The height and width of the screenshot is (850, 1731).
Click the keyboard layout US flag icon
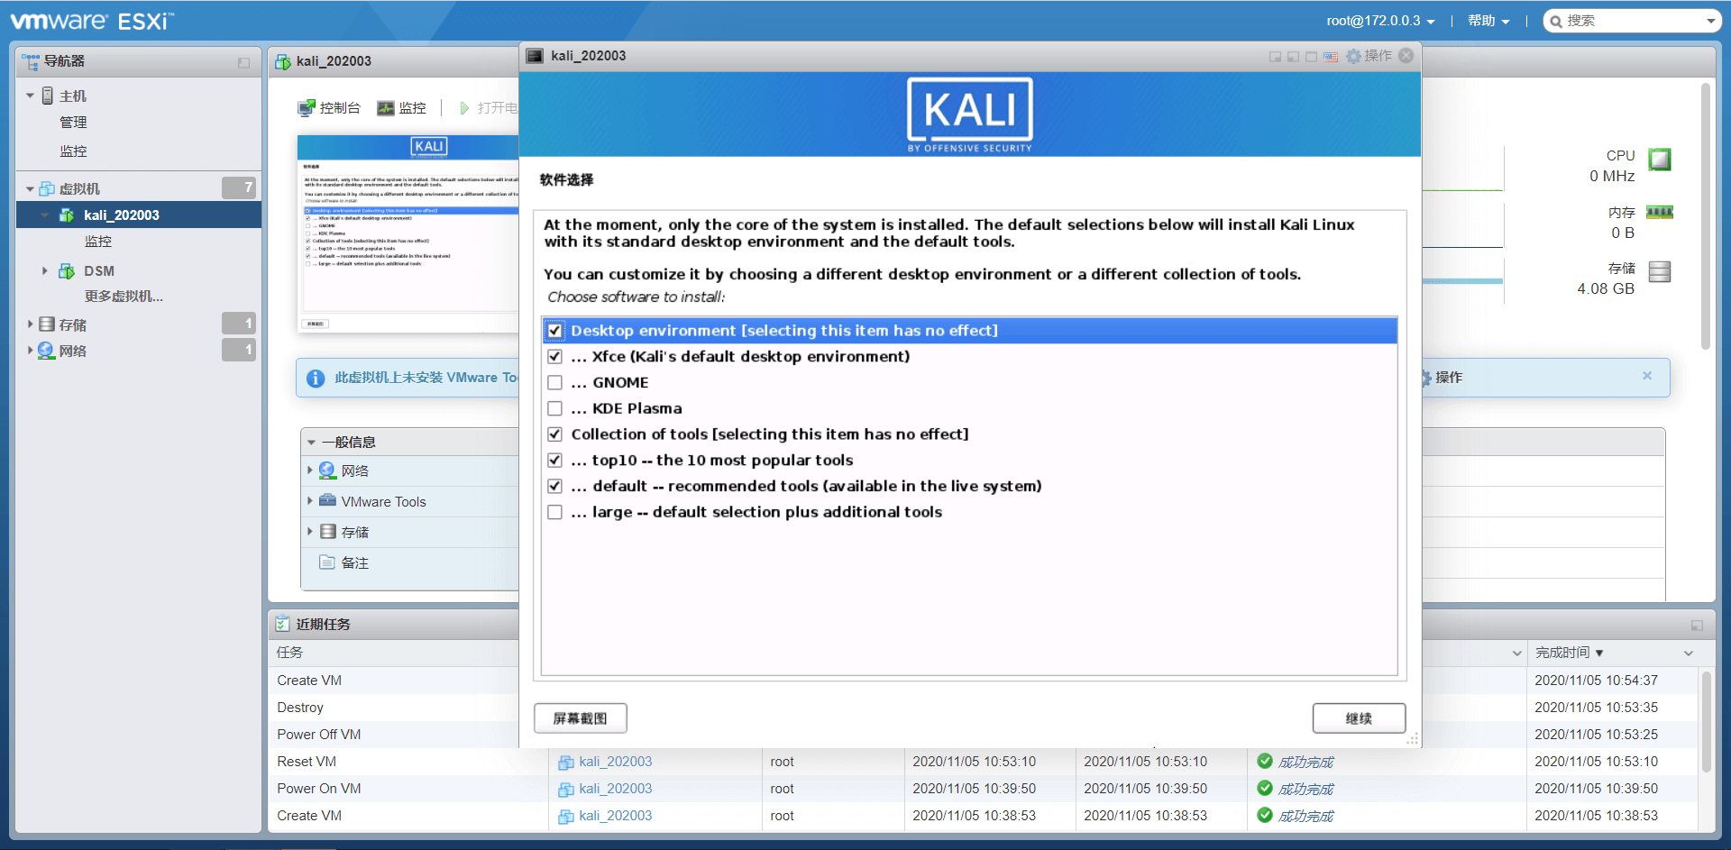pos(1331,57)
